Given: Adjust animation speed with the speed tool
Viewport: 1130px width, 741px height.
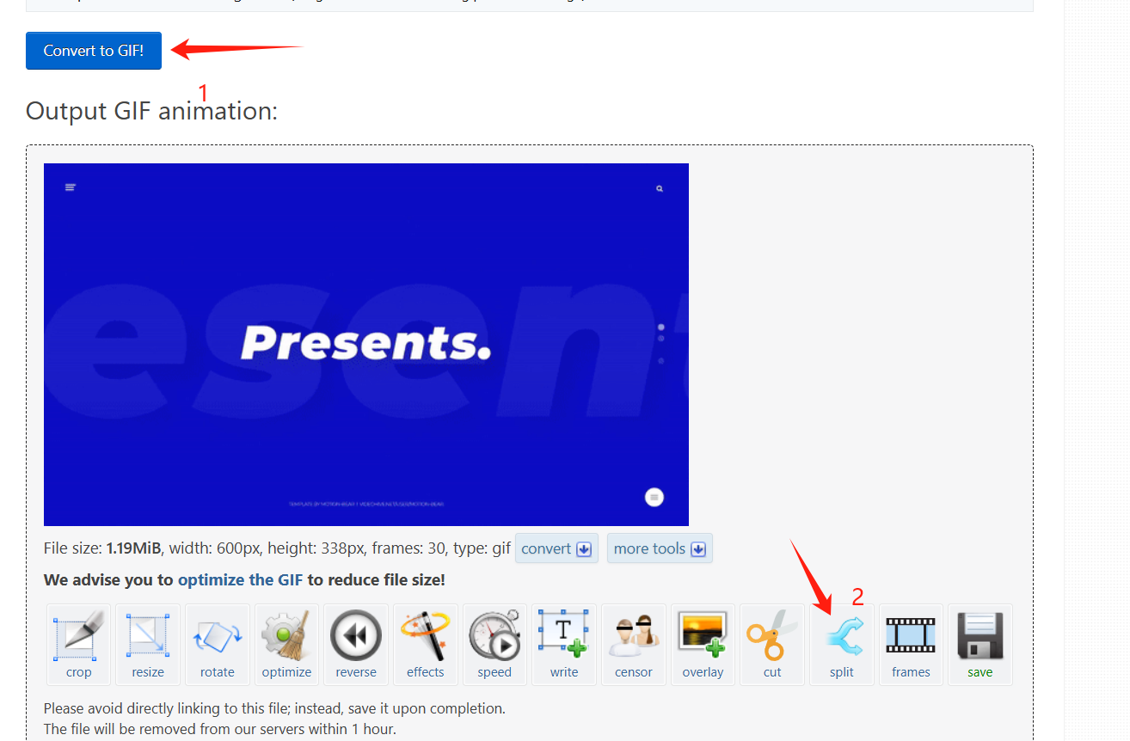Looking at the screenshot, I should coord(494,644).
